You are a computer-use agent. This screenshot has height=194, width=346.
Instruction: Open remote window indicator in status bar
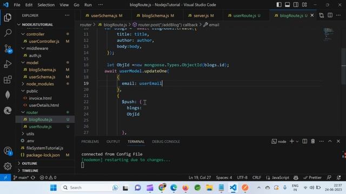click(x=5, y=177)
